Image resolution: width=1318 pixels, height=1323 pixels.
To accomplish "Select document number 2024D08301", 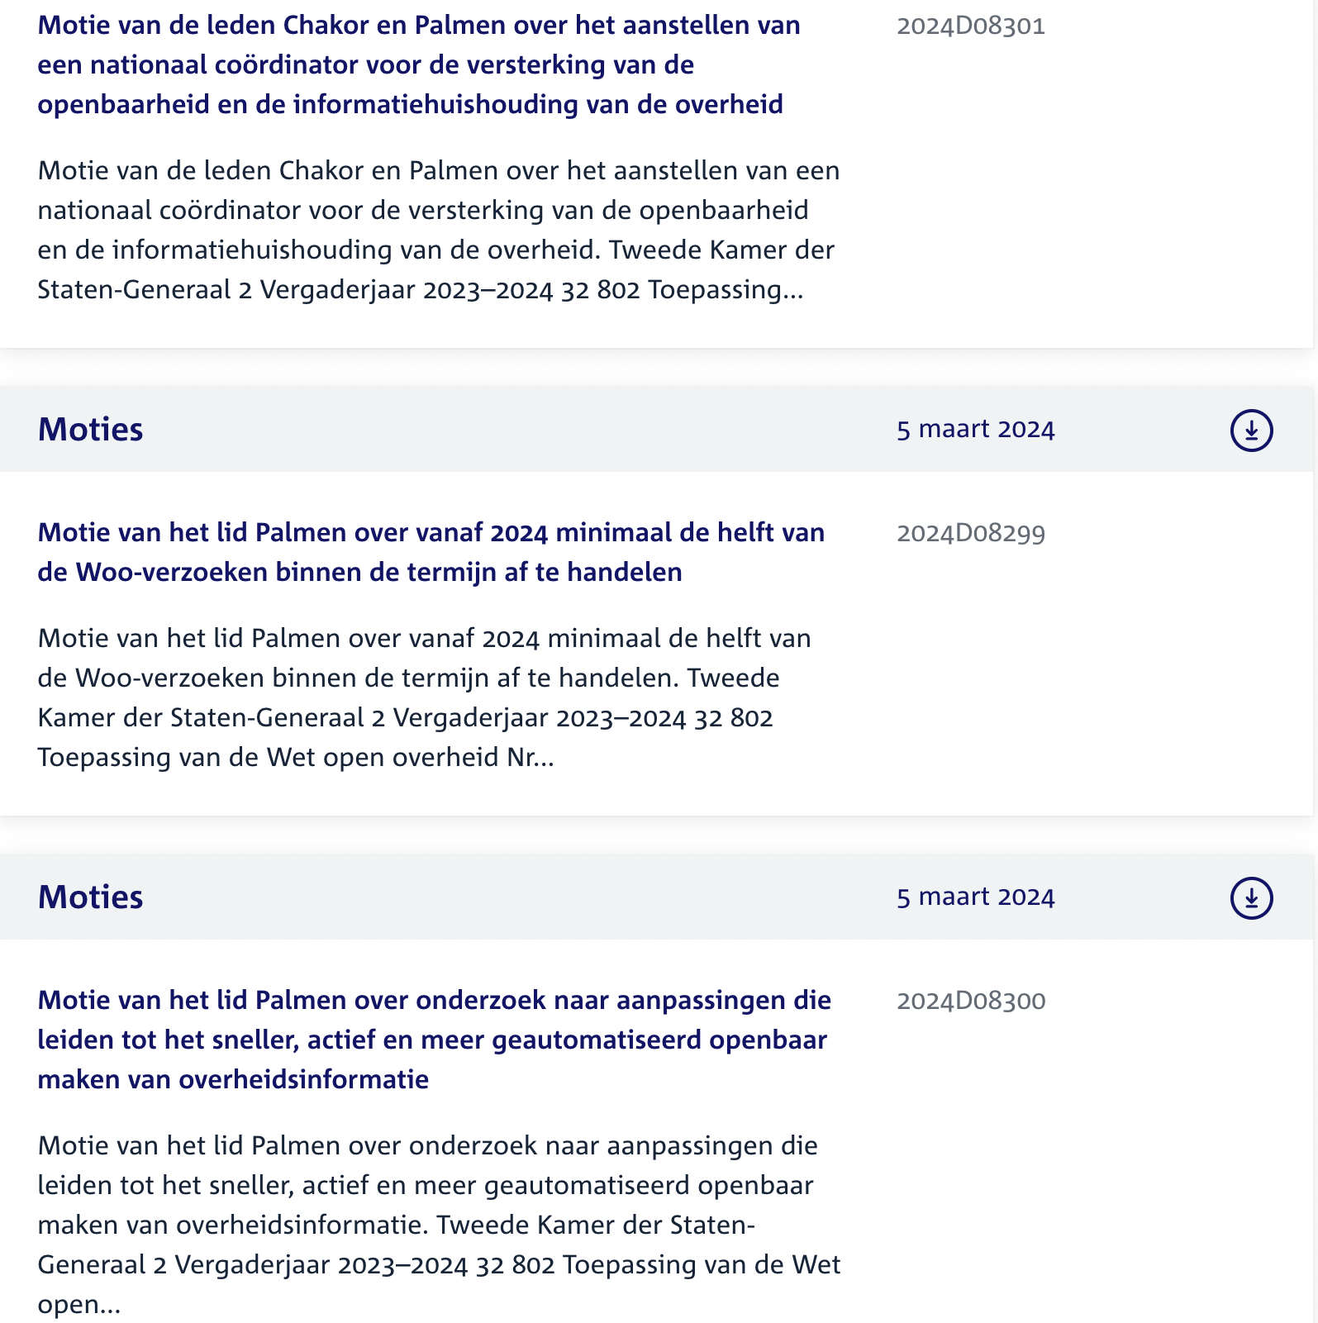I will click(971, 26).
